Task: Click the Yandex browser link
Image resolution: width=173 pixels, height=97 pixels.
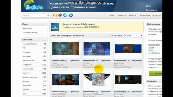Action: tap(151, 47)
